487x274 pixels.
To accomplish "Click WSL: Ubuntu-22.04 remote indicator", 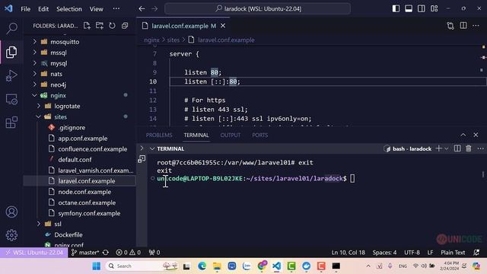I will point(34,253).
